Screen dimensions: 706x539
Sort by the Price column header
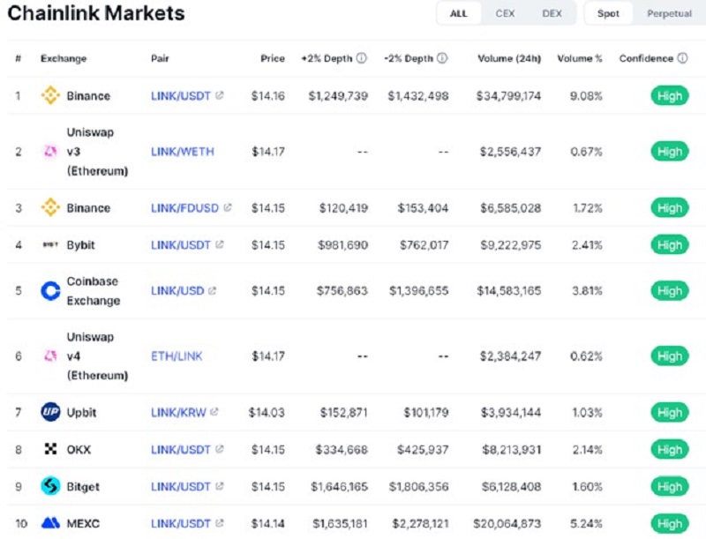tap(273, 58)
